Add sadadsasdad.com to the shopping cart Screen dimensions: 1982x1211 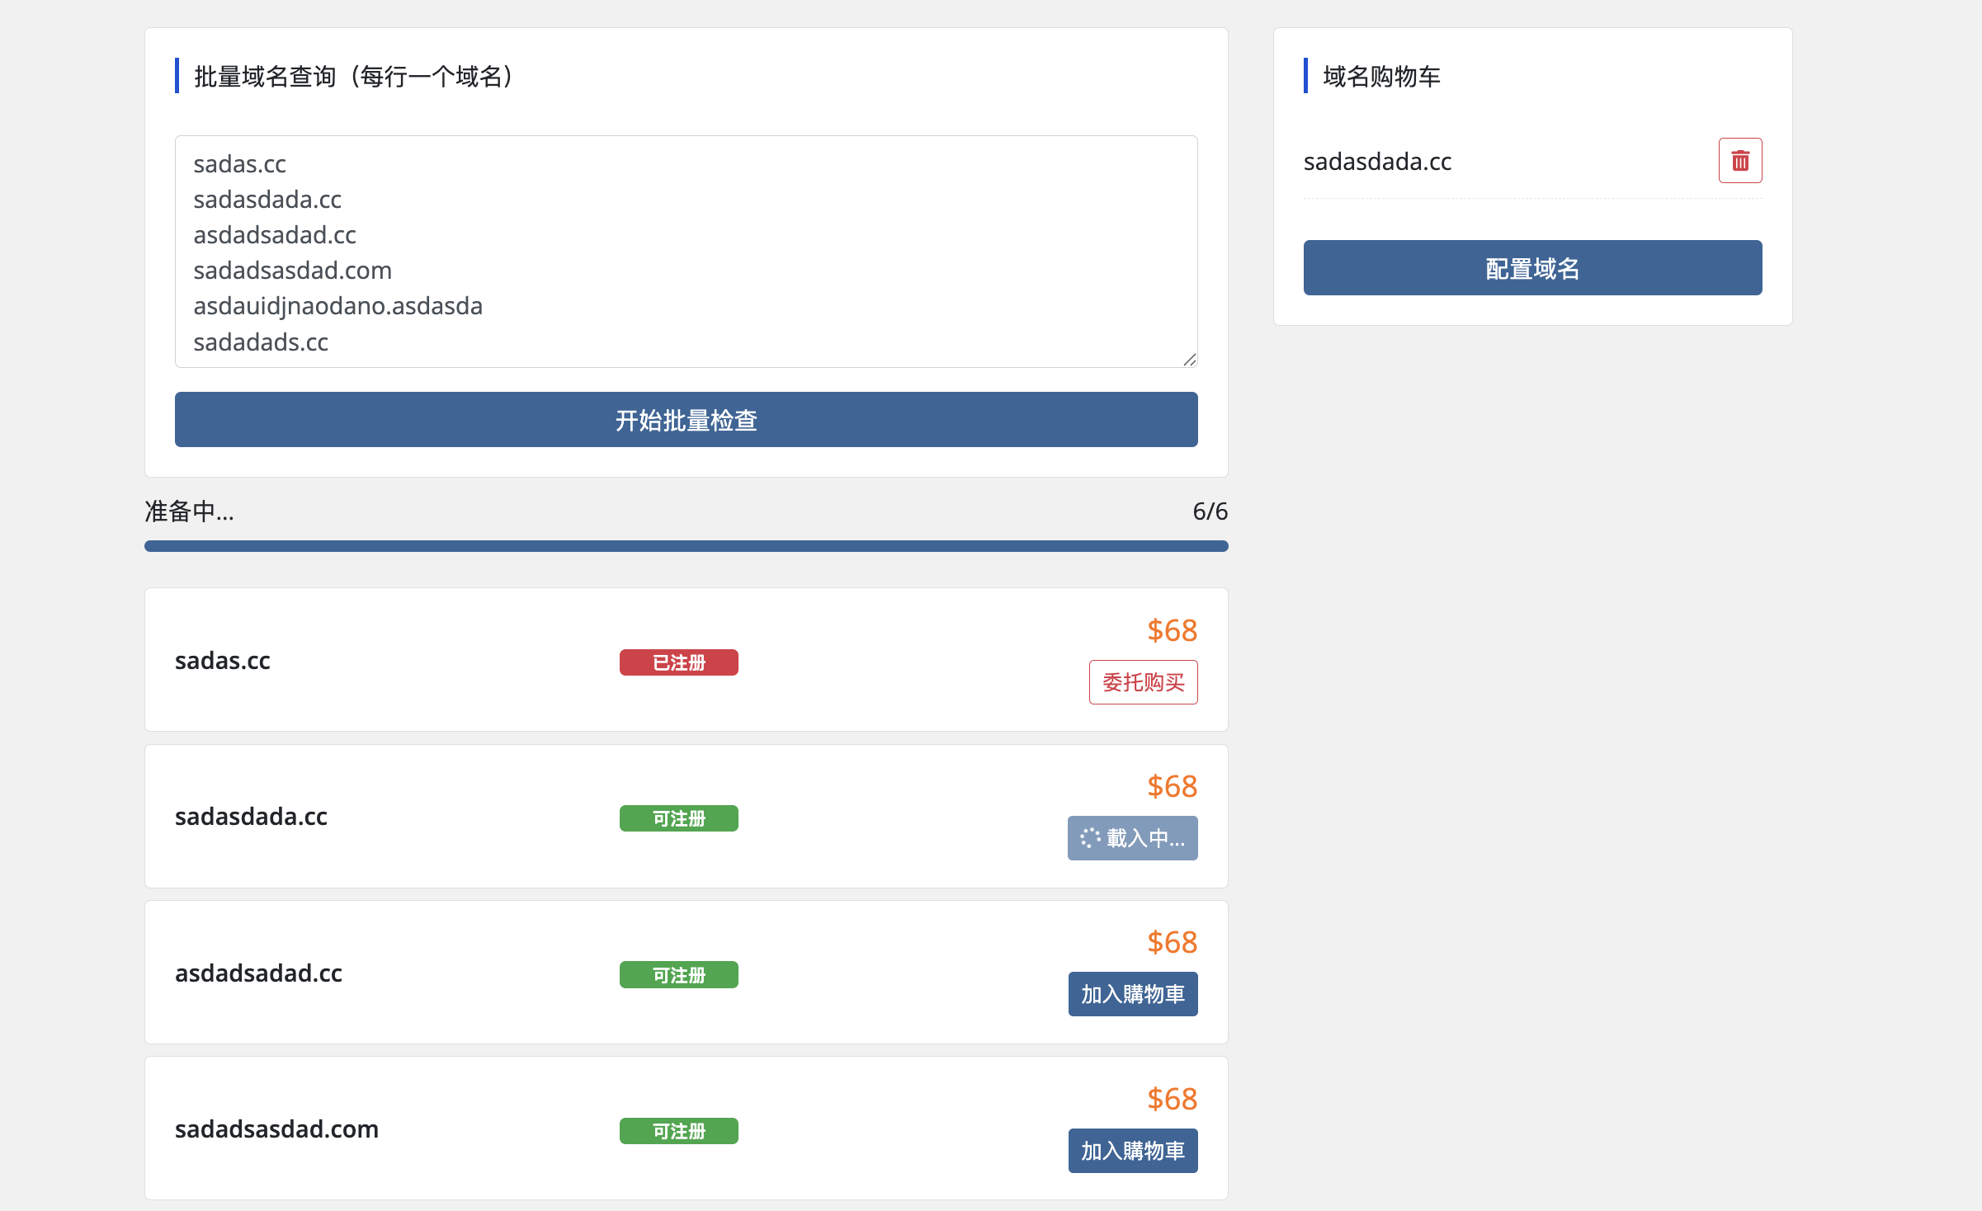tap(1132, 1150)
